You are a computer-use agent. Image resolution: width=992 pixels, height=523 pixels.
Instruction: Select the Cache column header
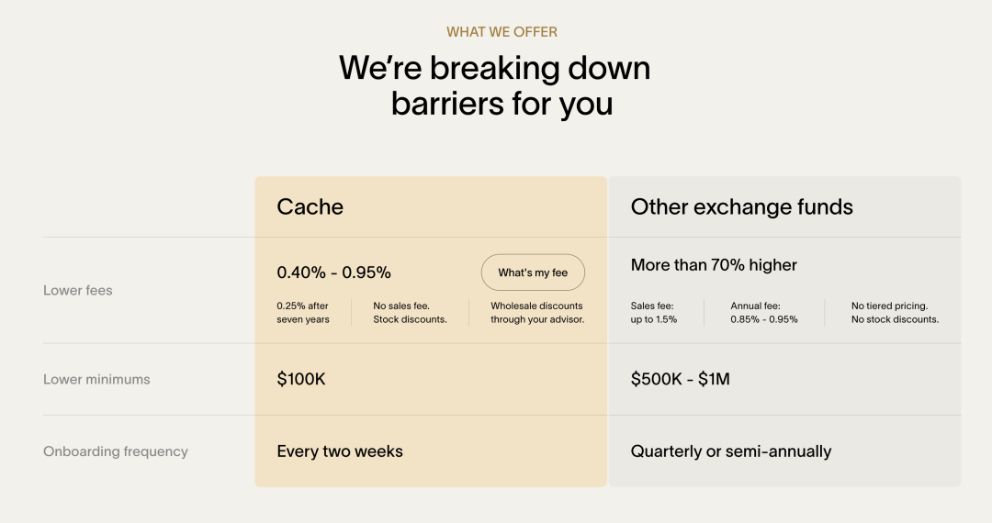pyautogui.click(x=310, y=207)
